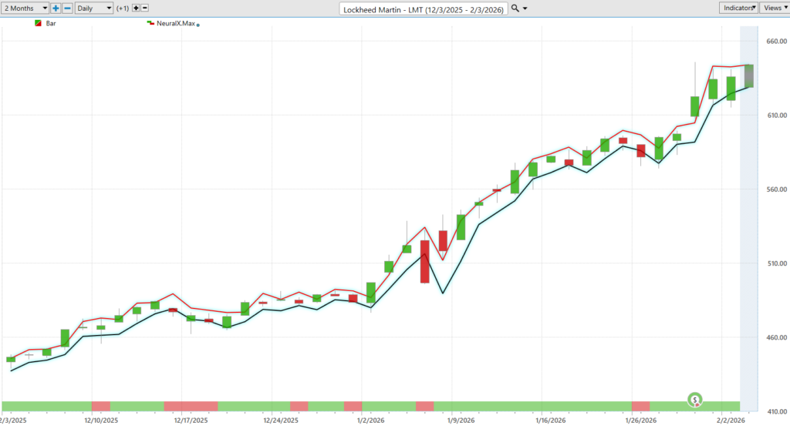Click the Lockheed Martin - LMT symbol field

point(424,9)
